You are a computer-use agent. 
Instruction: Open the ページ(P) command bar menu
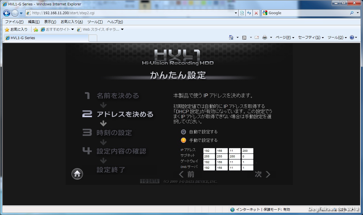(x=285, y=37)
